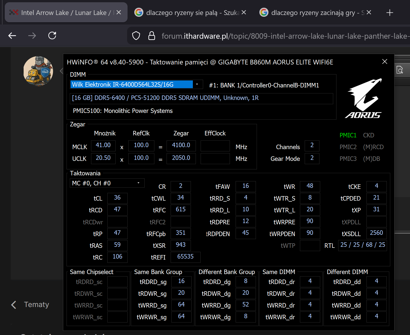Image resolution: width=410 pixels, height=335 pixels.
Task: Close the HWiNFO image overlay
Action: click(384, 62)
